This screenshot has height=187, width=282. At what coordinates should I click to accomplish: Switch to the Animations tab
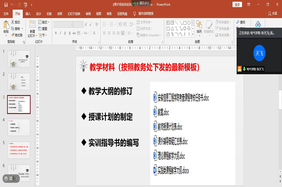60,14
